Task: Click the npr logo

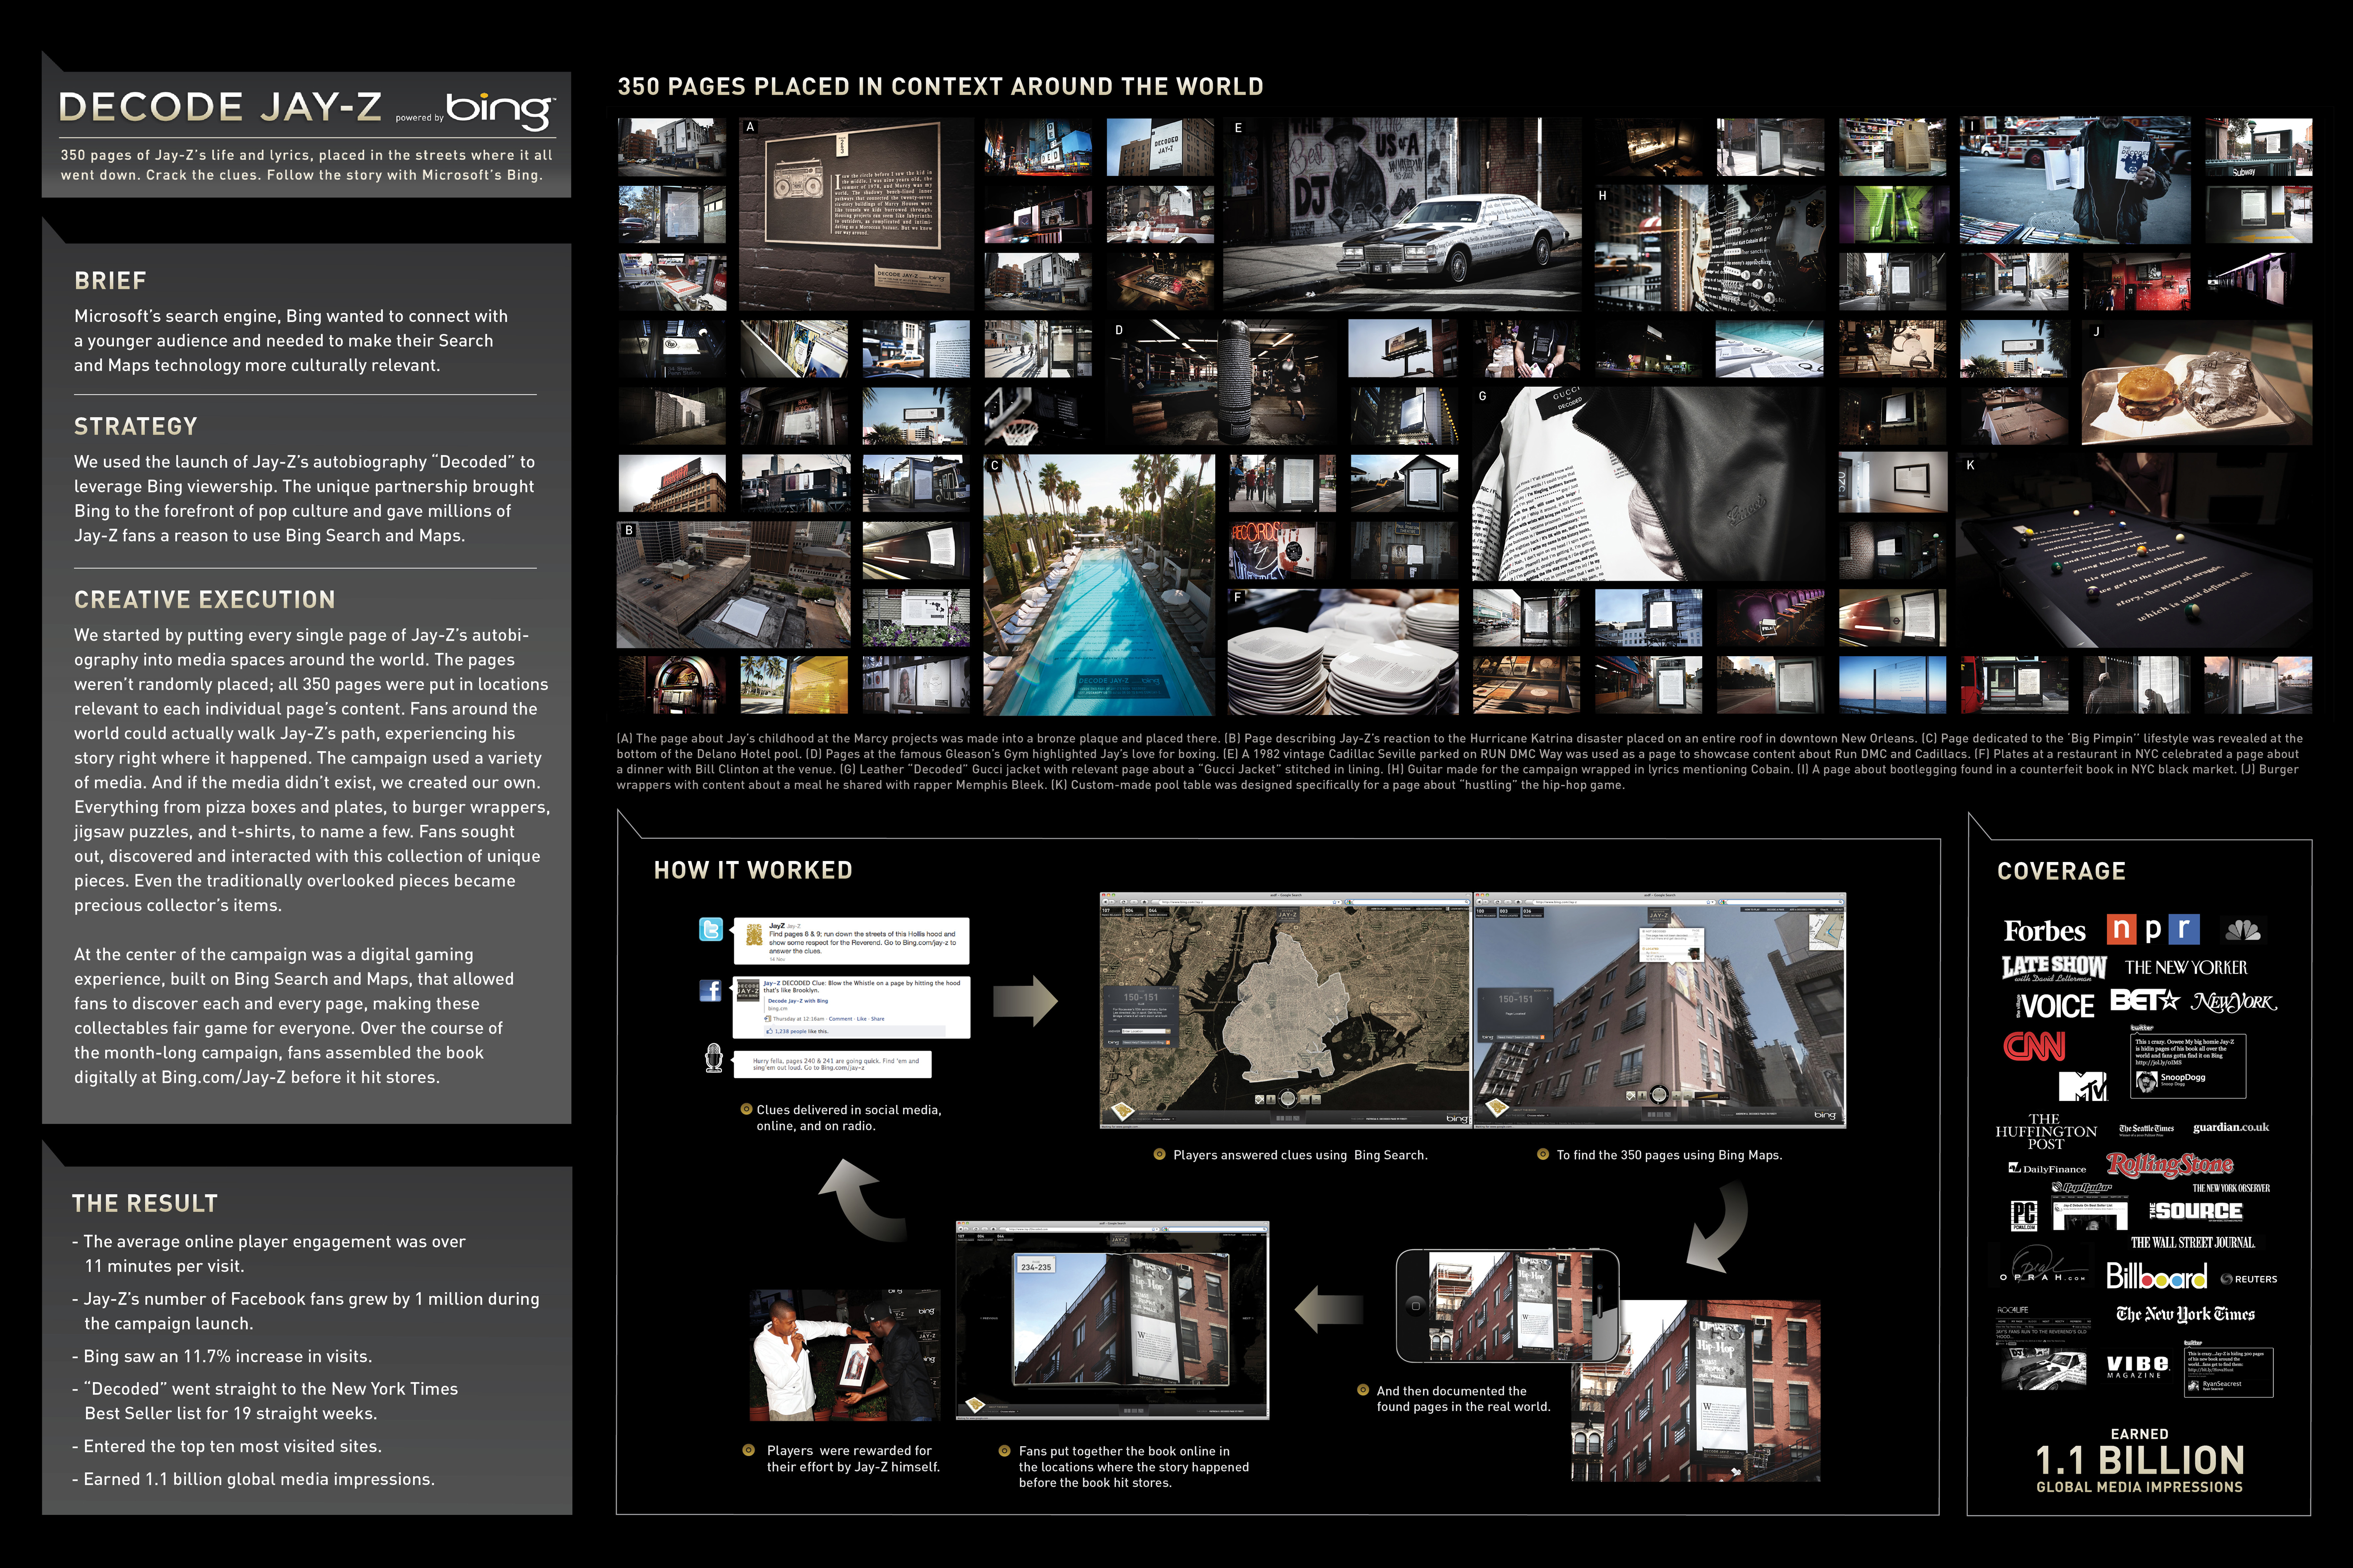Action: click(x=2153, y=930)
